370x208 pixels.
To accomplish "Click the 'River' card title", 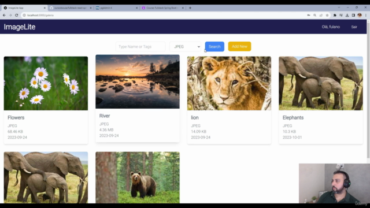I will tap(105, 116).
